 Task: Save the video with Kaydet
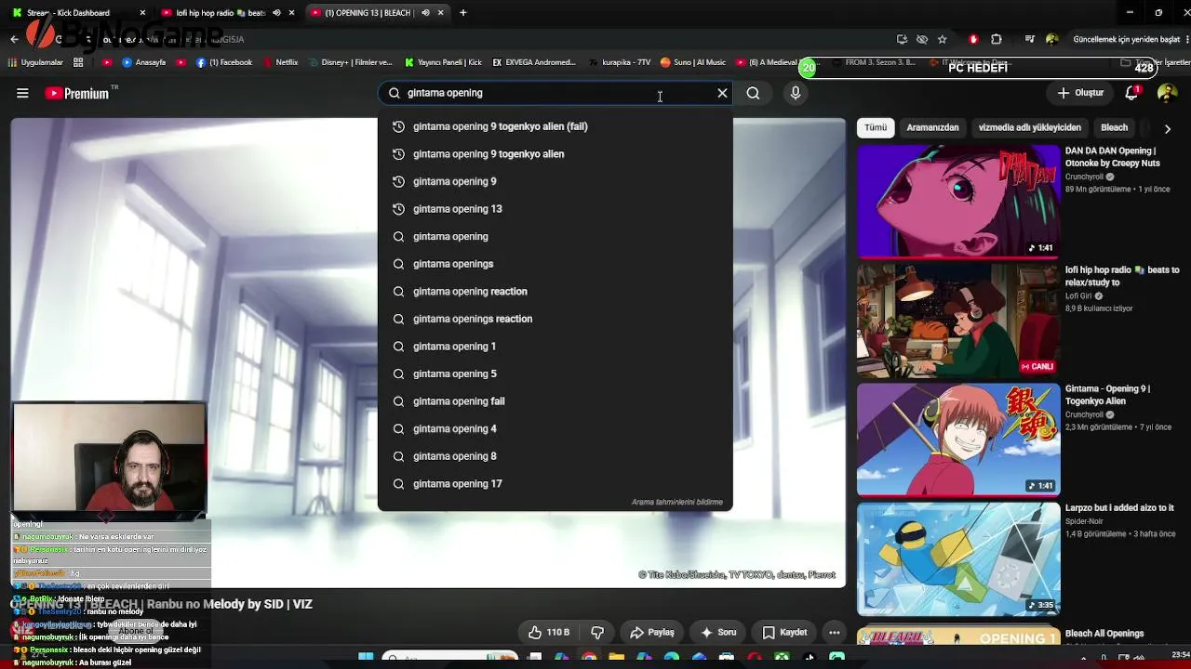pyautogui.click(x=784, y=633)
